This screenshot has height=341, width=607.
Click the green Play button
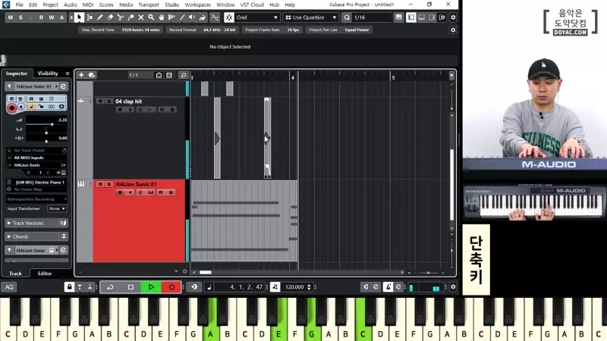pyautogui.click(x=151, y=287)
